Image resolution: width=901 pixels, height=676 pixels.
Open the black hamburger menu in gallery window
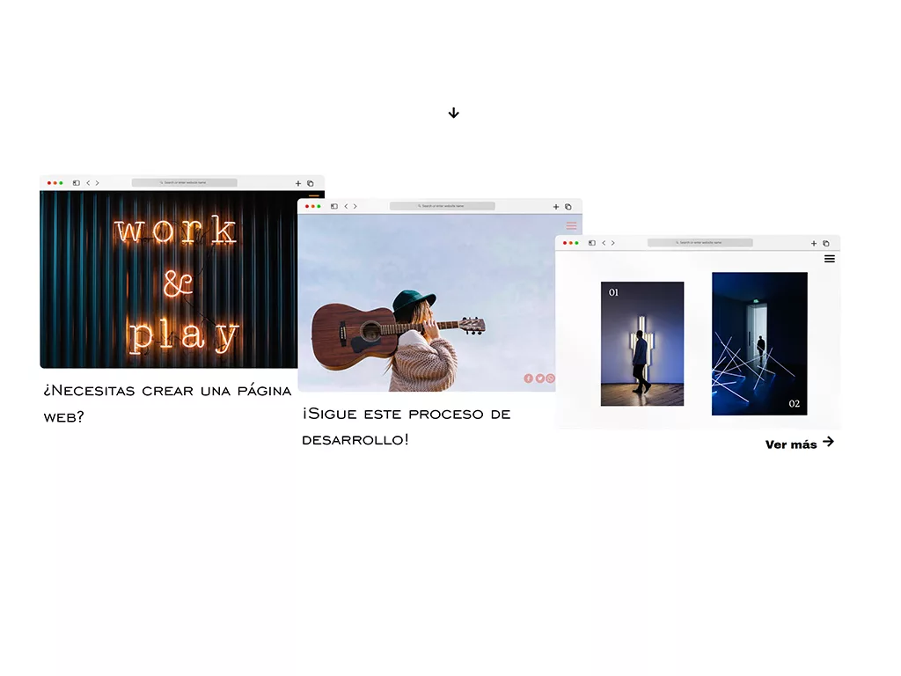coord(829,259)
